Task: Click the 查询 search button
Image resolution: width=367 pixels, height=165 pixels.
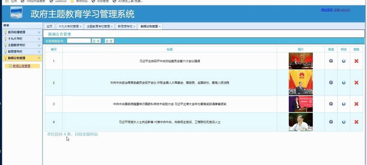Action: [96, 41]
